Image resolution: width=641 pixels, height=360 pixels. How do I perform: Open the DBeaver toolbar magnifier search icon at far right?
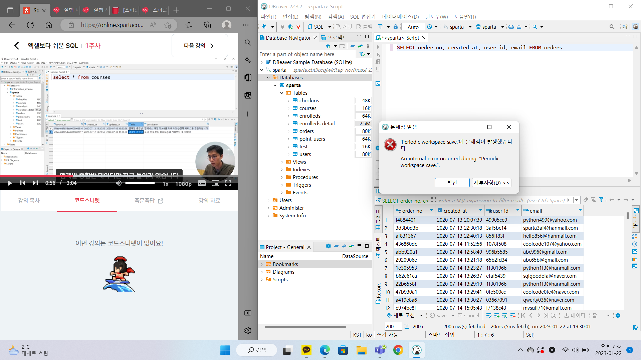coord(612,27)
